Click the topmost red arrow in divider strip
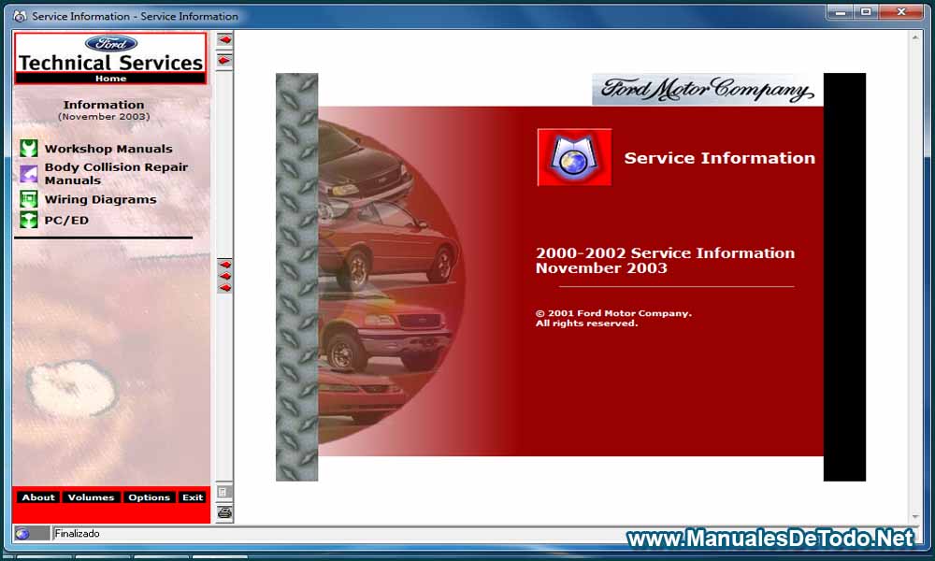 click(x=224, y=40)
